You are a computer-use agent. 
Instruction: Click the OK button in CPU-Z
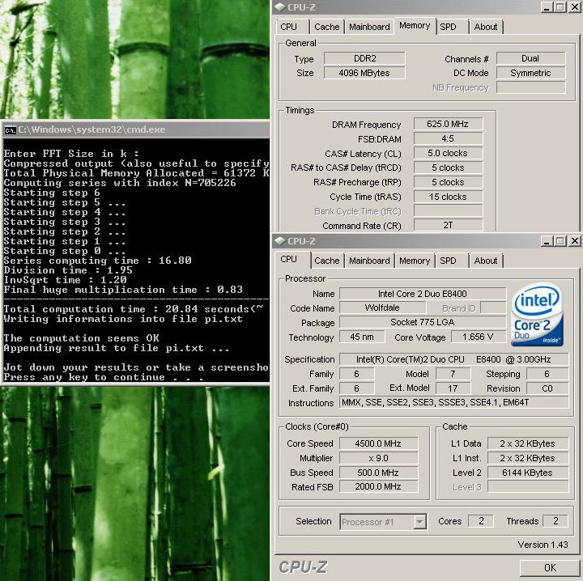click(550, 567)
